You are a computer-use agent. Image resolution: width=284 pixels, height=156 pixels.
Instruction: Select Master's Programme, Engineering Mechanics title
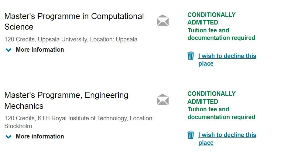click(66, 100)
